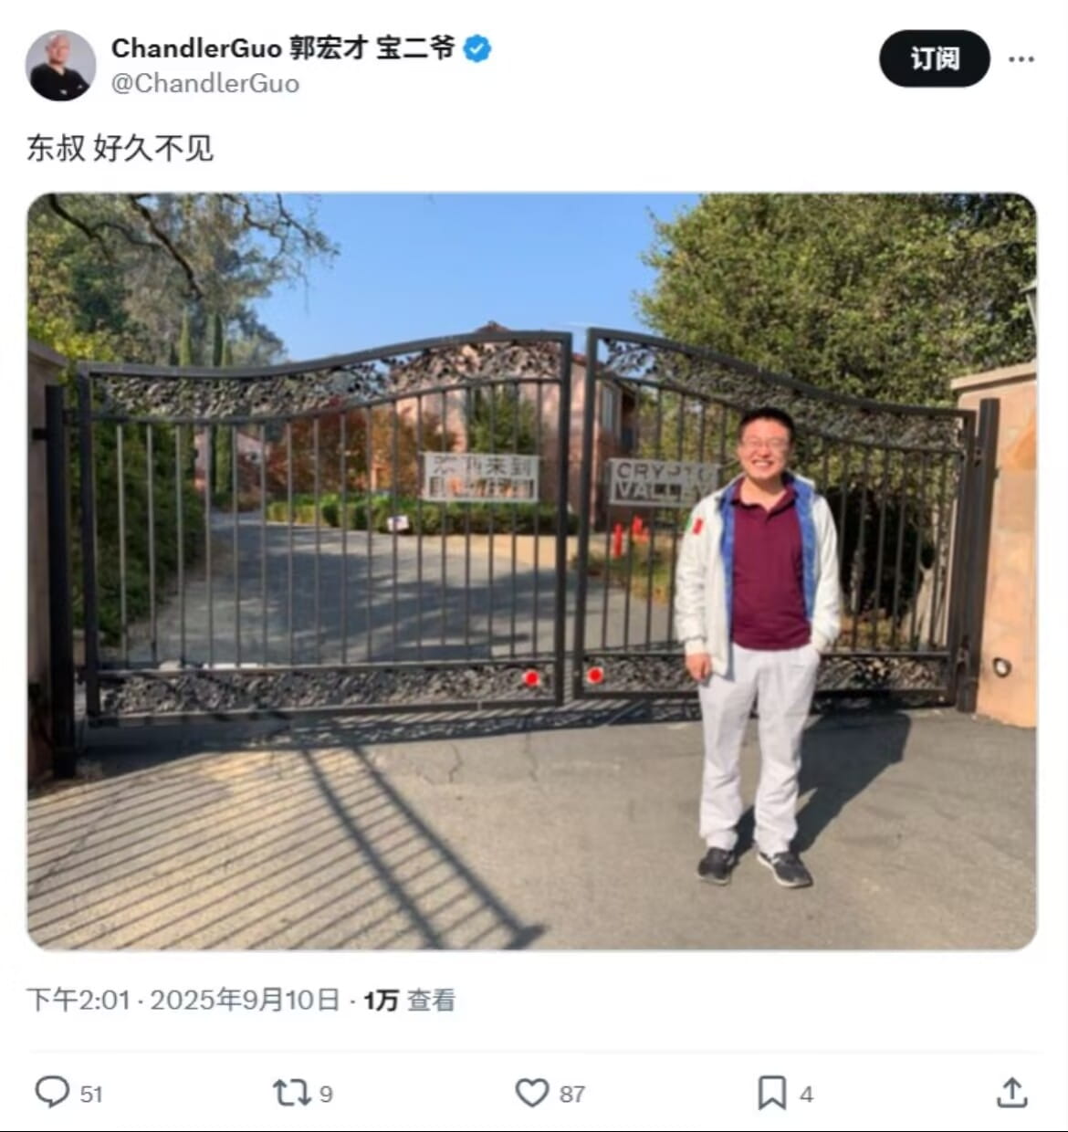This screenshot has width=1068, height=1132.
Task: Open the 1万 查看 view count
Action: 409,1000
